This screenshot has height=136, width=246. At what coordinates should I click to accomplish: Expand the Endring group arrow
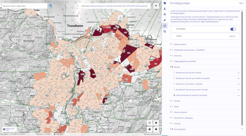[x=170, y=124]
